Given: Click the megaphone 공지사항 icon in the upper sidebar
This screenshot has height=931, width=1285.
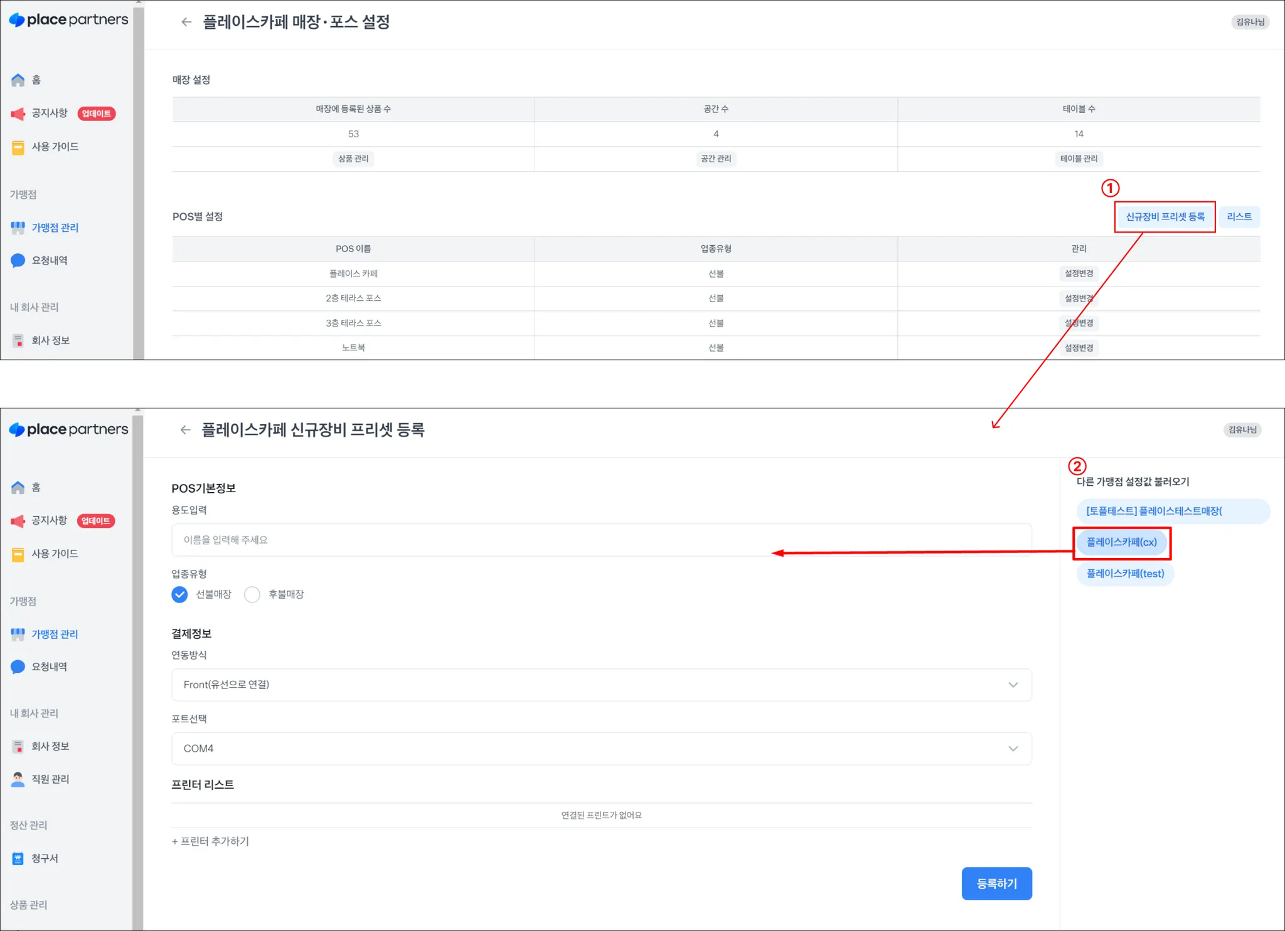Looking at the screenshot, I should [18, 114].
